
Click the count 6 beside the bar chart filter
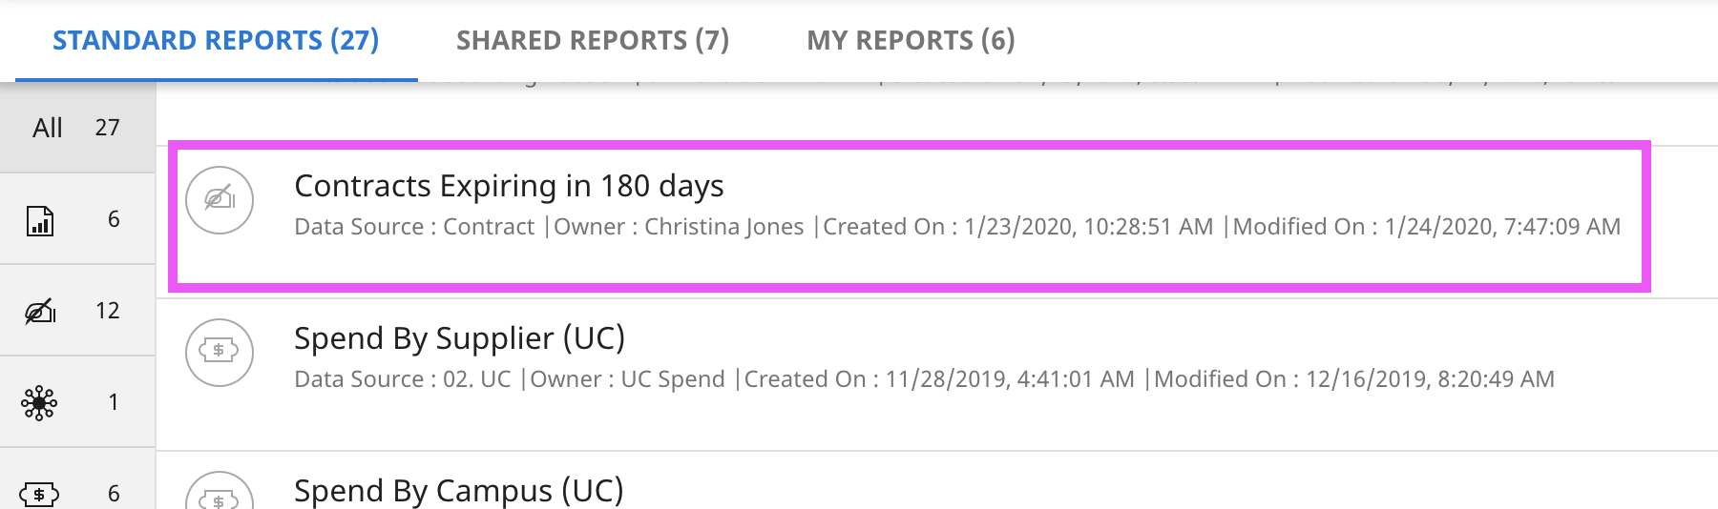tap(114, 219)
